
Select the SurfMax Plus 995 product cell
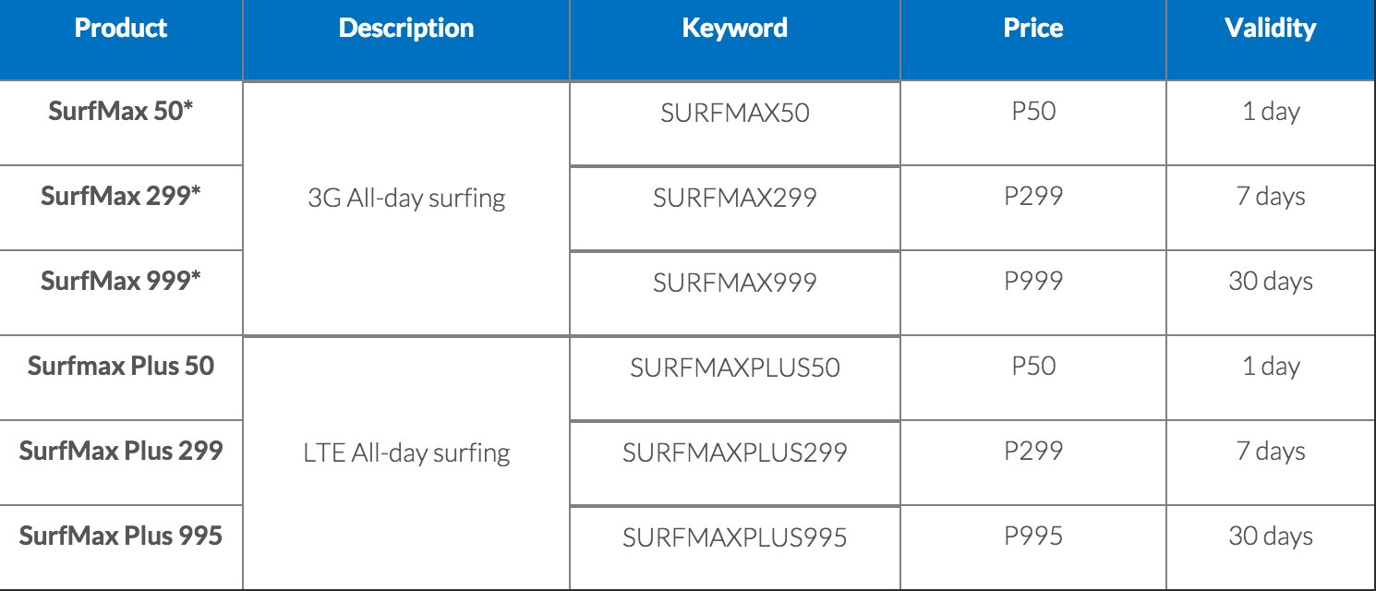pos(121,537)
